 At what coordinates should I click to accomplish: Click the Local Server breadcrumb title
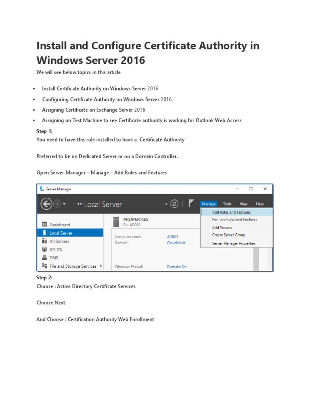pyautogui.click(x=103, y=204)
